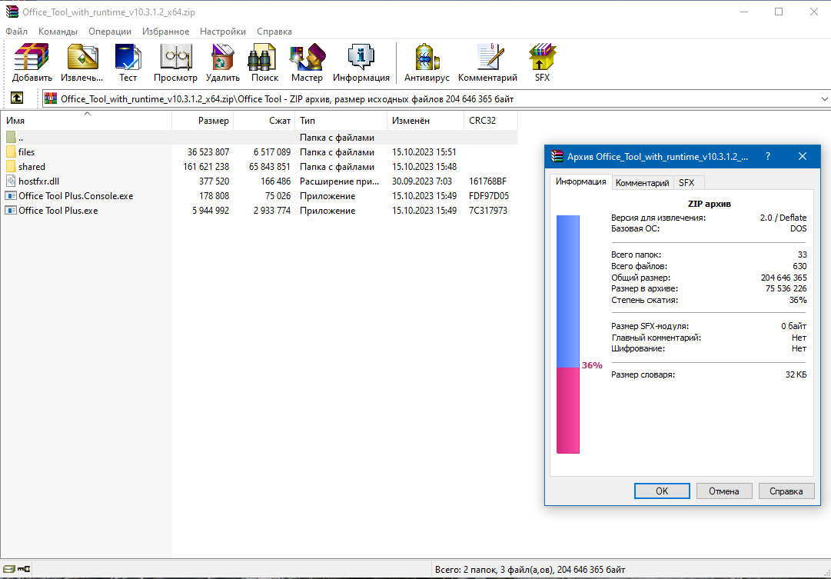Click 'Размер в архиве' value 75 536 226

click(786, 288)
